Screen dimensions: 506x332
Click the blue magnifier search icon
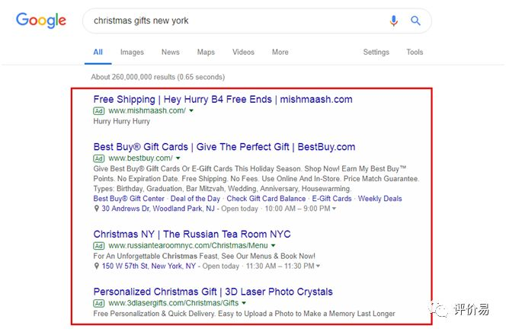[x=415, y=21]
